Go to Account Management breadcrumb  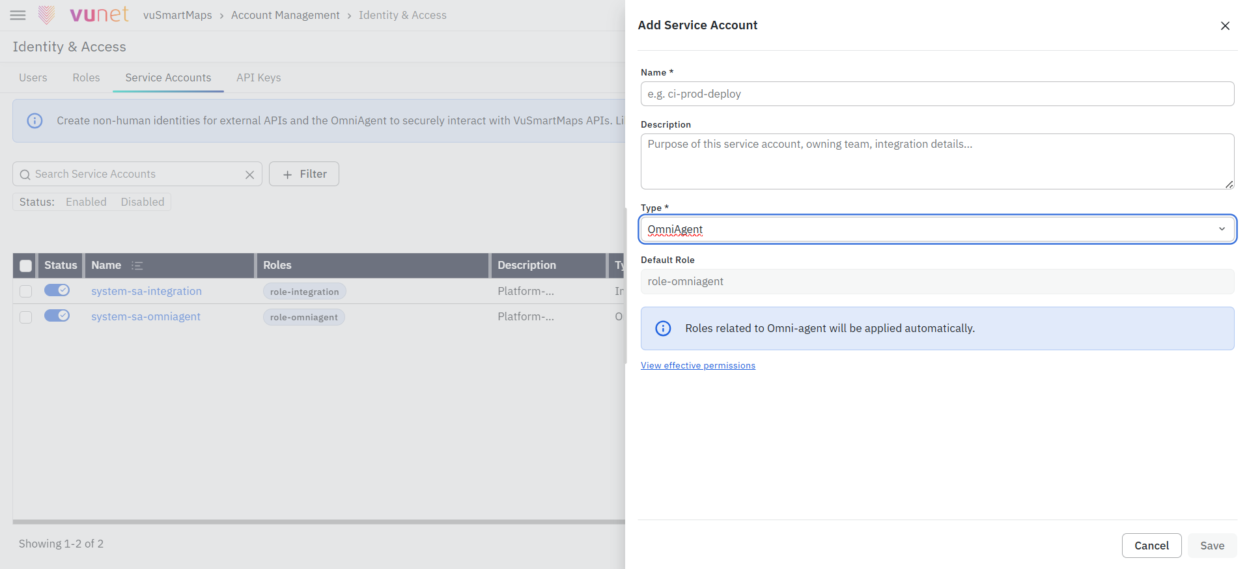tap(285, 15)
